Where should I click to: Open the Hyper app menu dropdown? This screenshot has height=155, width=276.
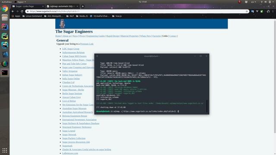(x=20, y=2)
